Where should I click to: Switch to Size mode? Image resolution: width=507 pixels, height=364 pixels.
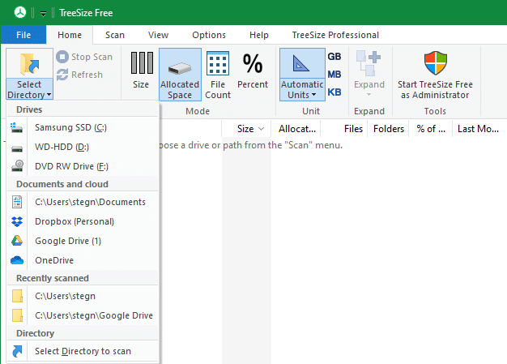coord(141,70)
